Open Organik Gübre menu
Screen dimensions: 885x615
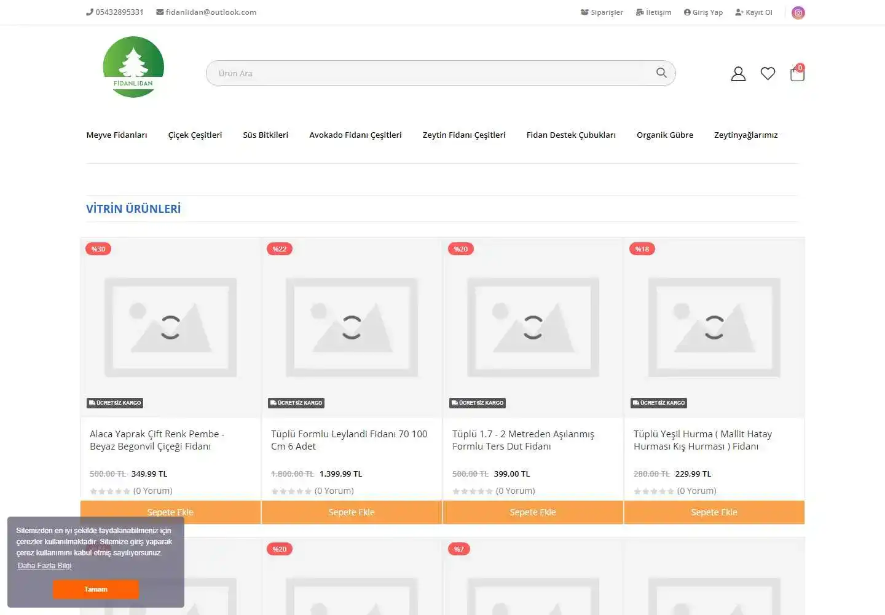665,135
